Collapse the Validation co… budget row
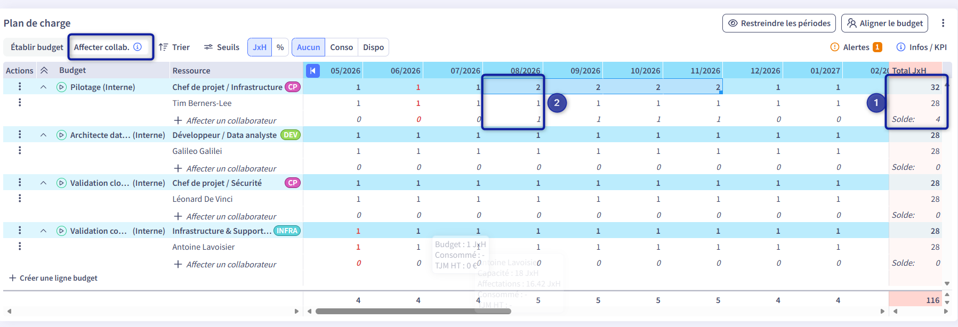 click(43, 231)
